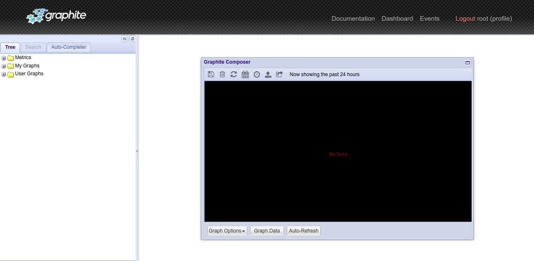Switch to the Auto-Completer tab

[x=69, y=47]
